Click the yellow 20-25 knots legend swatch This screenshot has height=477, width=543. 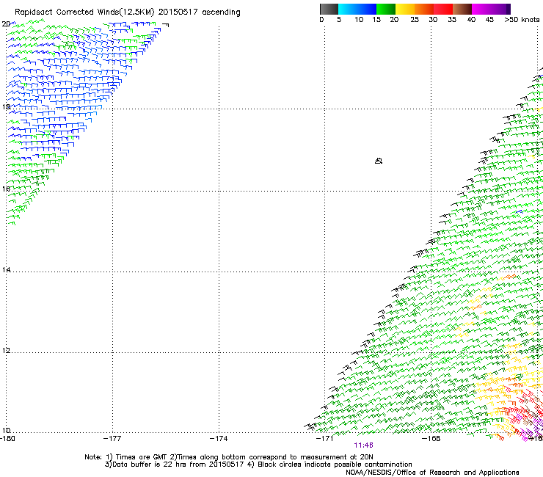pyautogui.click(x=405, y=9)
